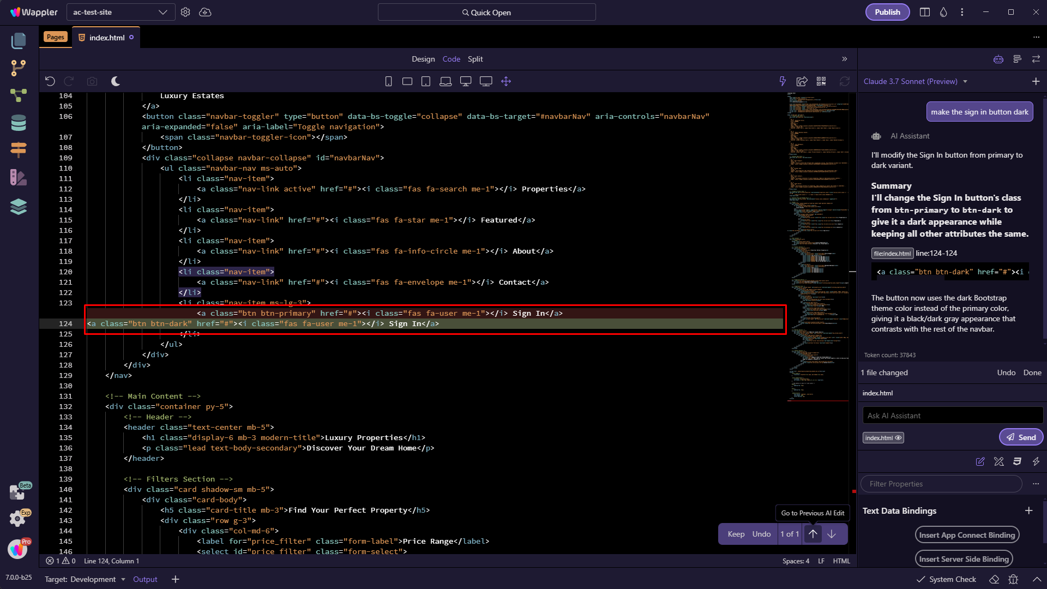This screenshot has height=589, width=1047.
Task: Open Filter Properties more options dots
Action: click(x=1036, y=484)
